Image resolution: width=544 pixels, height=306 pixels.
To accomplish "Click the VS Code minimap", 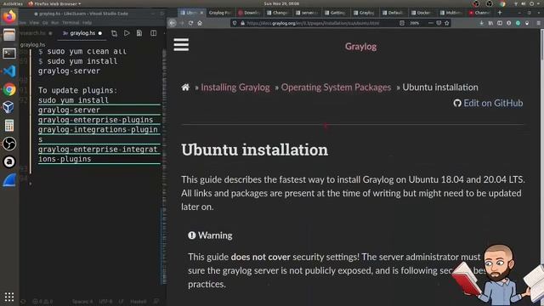I will click(x=164, y=167).
